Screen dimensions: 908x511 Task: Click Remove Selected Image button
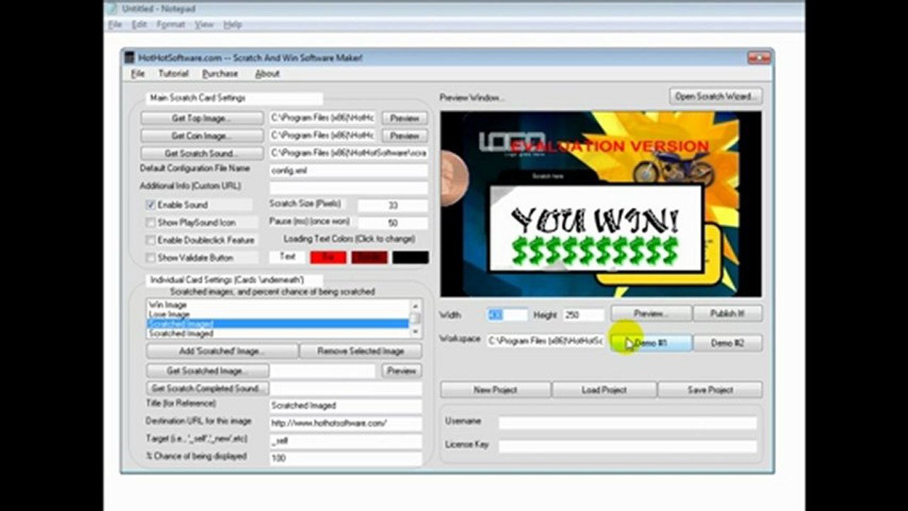click(361, 351)
